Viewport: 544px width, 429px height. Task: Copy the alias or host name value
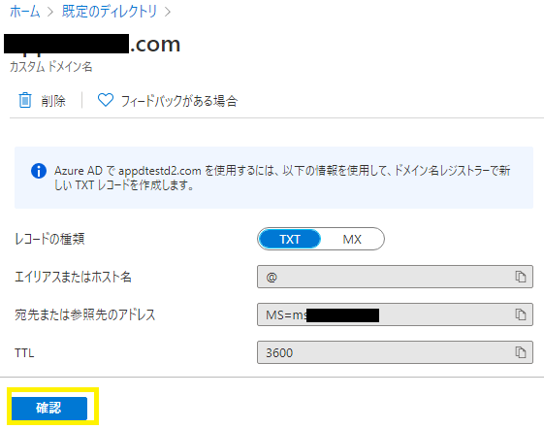(x=520, y=277)
